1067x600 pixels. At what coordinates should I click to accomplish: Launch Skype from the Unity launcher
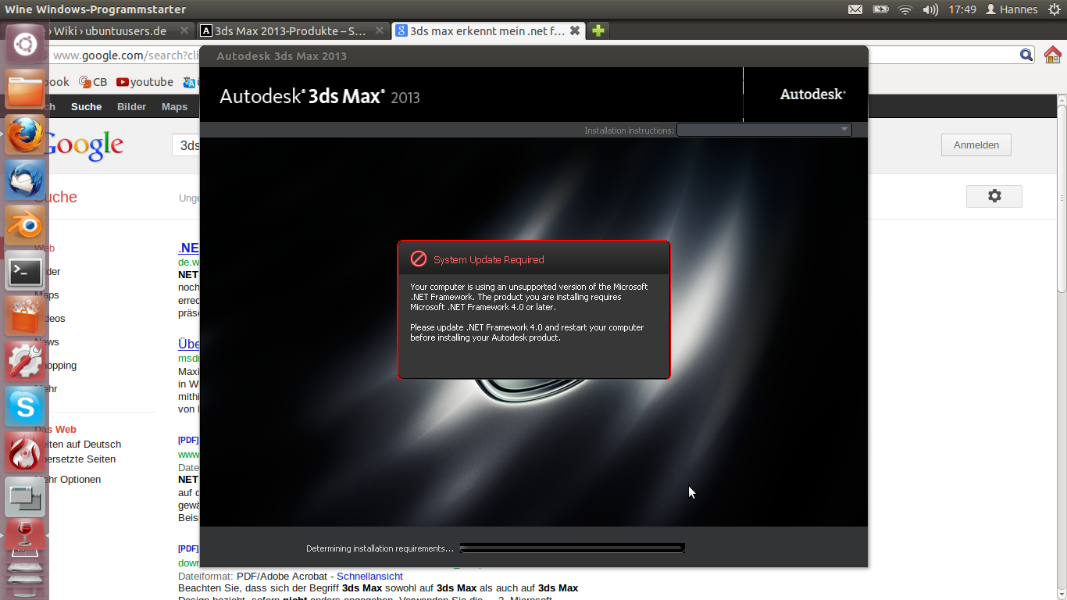(x=25, y=406)
